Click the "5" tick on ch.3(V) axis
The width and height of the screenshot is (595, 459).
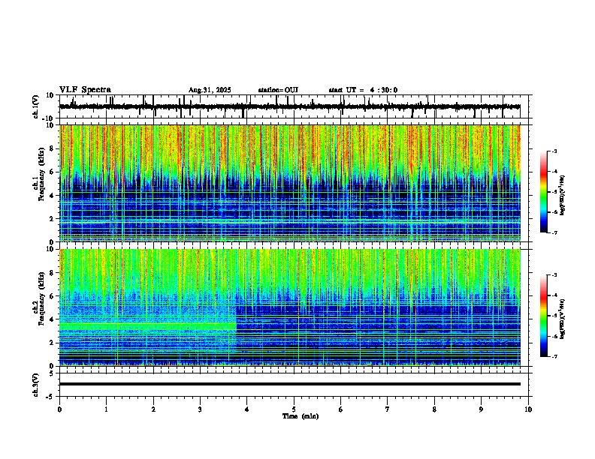(53, 373)
